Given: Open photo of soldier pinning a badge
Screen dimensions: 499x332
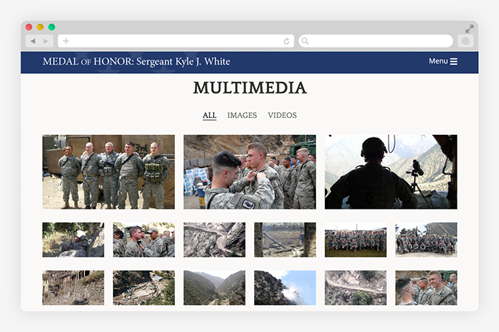Looking at the screenshot, I should click(249, 172).
